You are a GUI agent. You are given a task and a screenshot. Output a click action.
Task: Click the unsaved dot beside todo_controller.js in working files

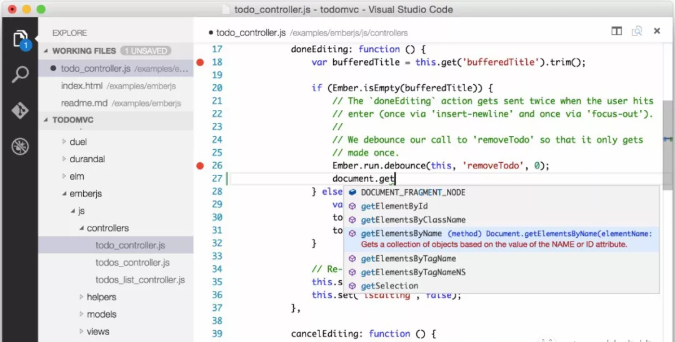(x=53, y=68)
